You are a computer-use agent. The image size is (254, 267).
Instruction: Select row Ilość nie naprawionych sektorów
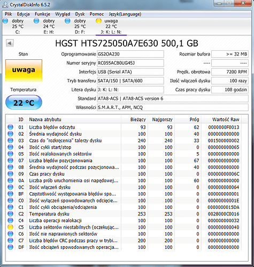tap(124, 234)
